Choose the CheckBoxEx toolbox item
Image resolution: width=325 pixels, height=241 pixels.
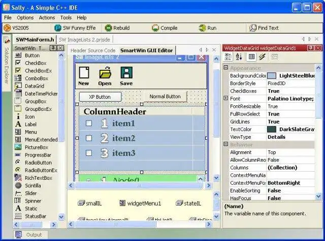[38, 71]
